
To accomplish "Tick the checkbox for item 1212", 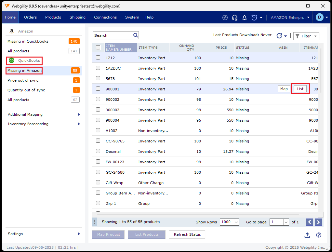I will (98, 58).
